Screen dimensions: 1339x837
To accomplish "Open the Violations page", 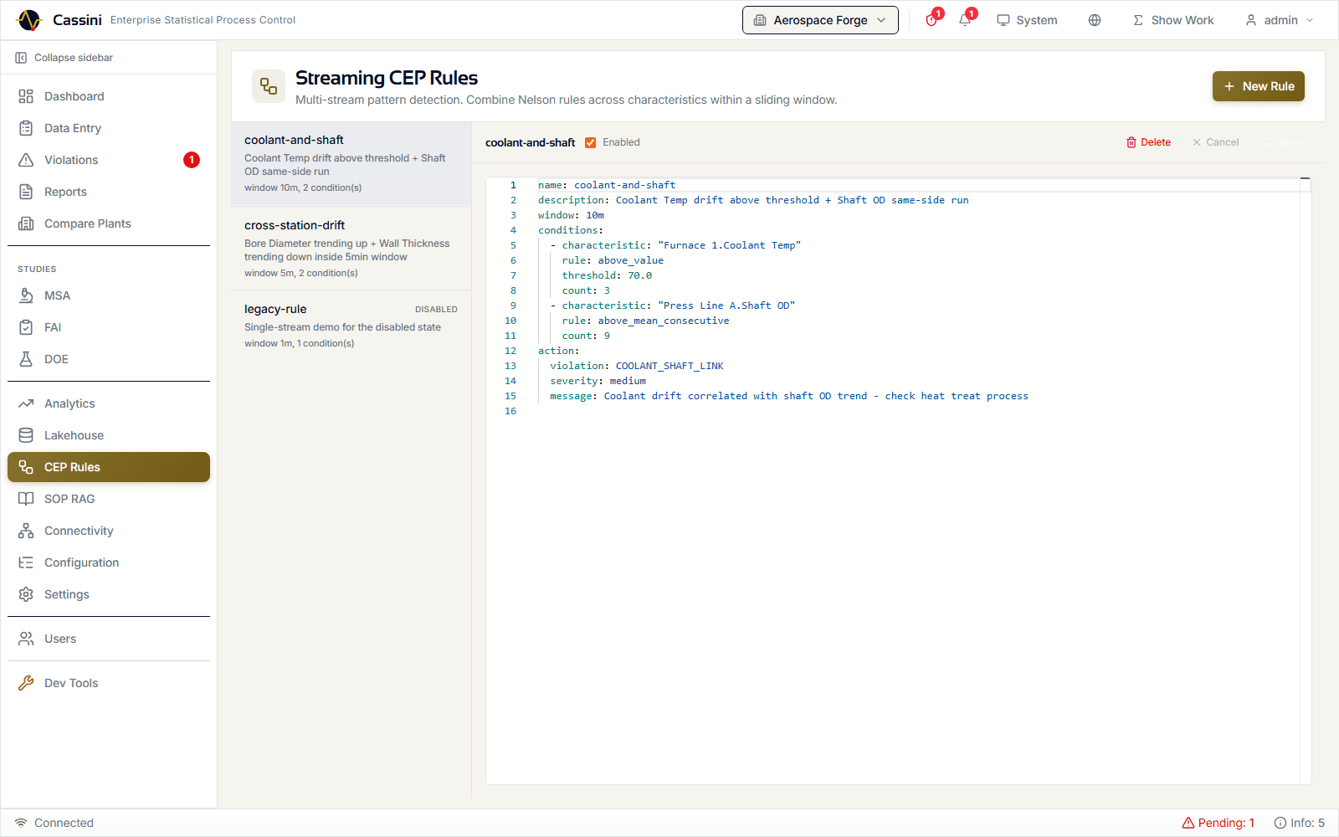I will [109, 160].
